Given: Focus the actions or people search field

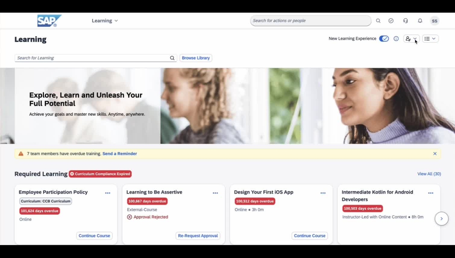Looking at the screenshot, I should (x=311, y=20).
